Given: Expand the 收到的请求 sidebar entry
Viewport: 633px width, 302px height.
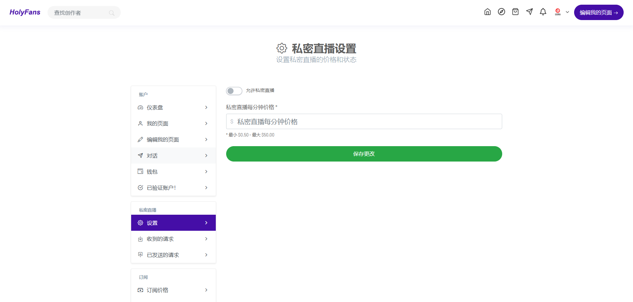Looking at the screenshot, I should coord(173,239).
